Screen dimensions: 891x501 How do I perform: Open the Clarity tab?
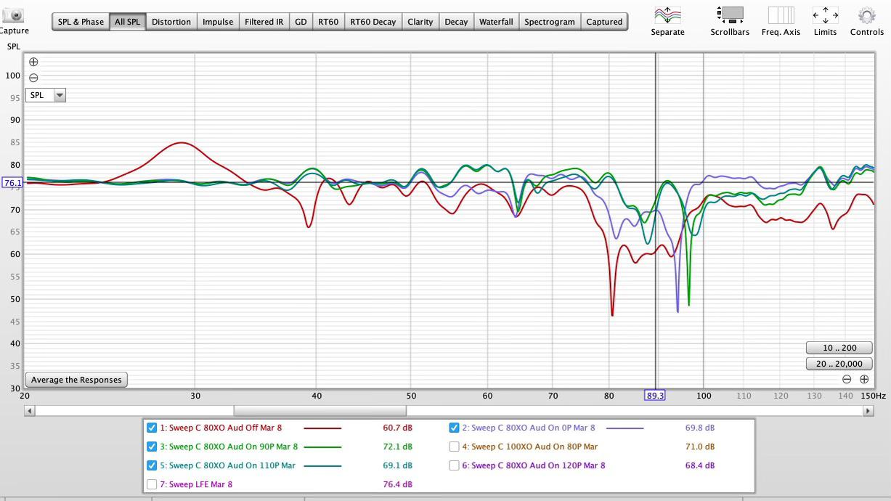pyautogui.click(x=420, y=22)
